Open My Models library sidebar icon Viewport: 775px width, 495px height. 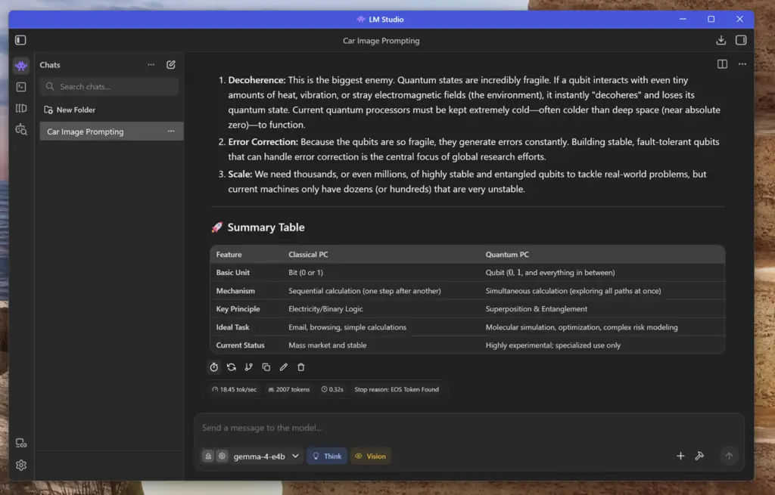pyautogui.click(x=20, y=108)
